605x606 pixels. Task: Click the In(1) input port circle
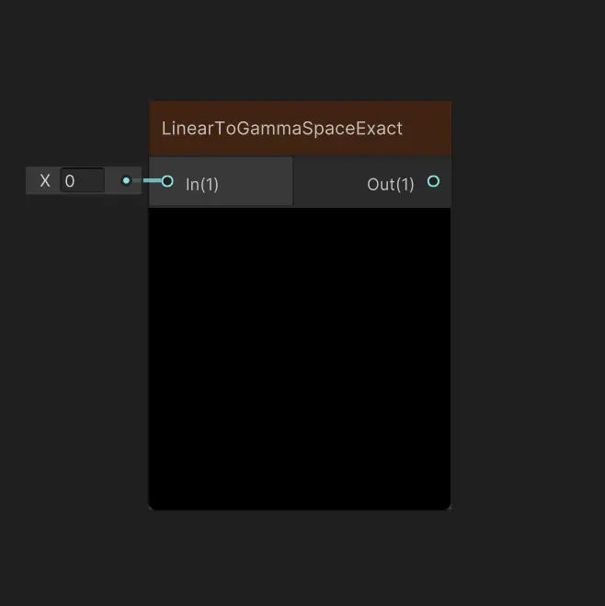pyautogui.click(x=167, y=181)
